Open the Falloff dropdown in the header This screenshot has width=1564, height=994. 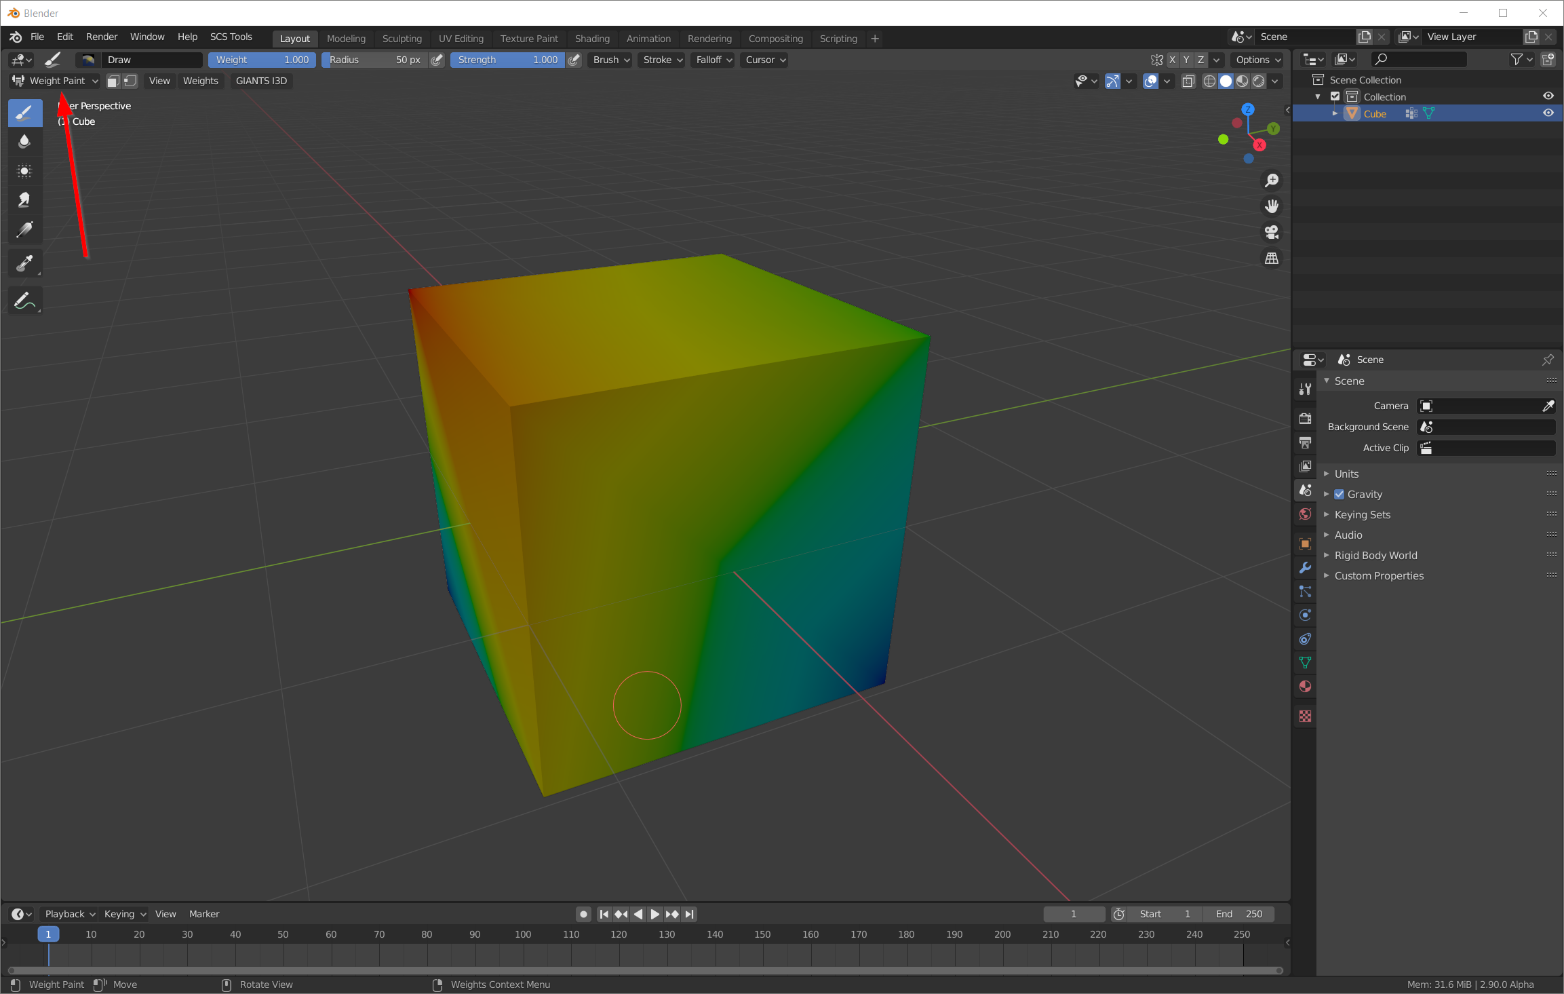(x=712, y=60)
